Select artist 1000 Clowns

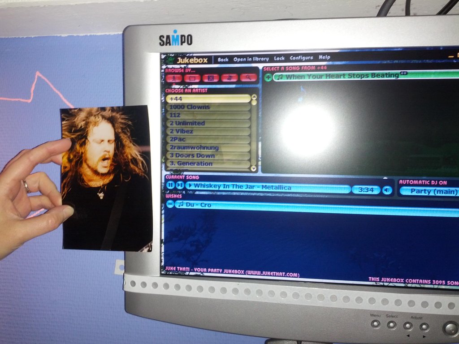[x=208, y=107]
